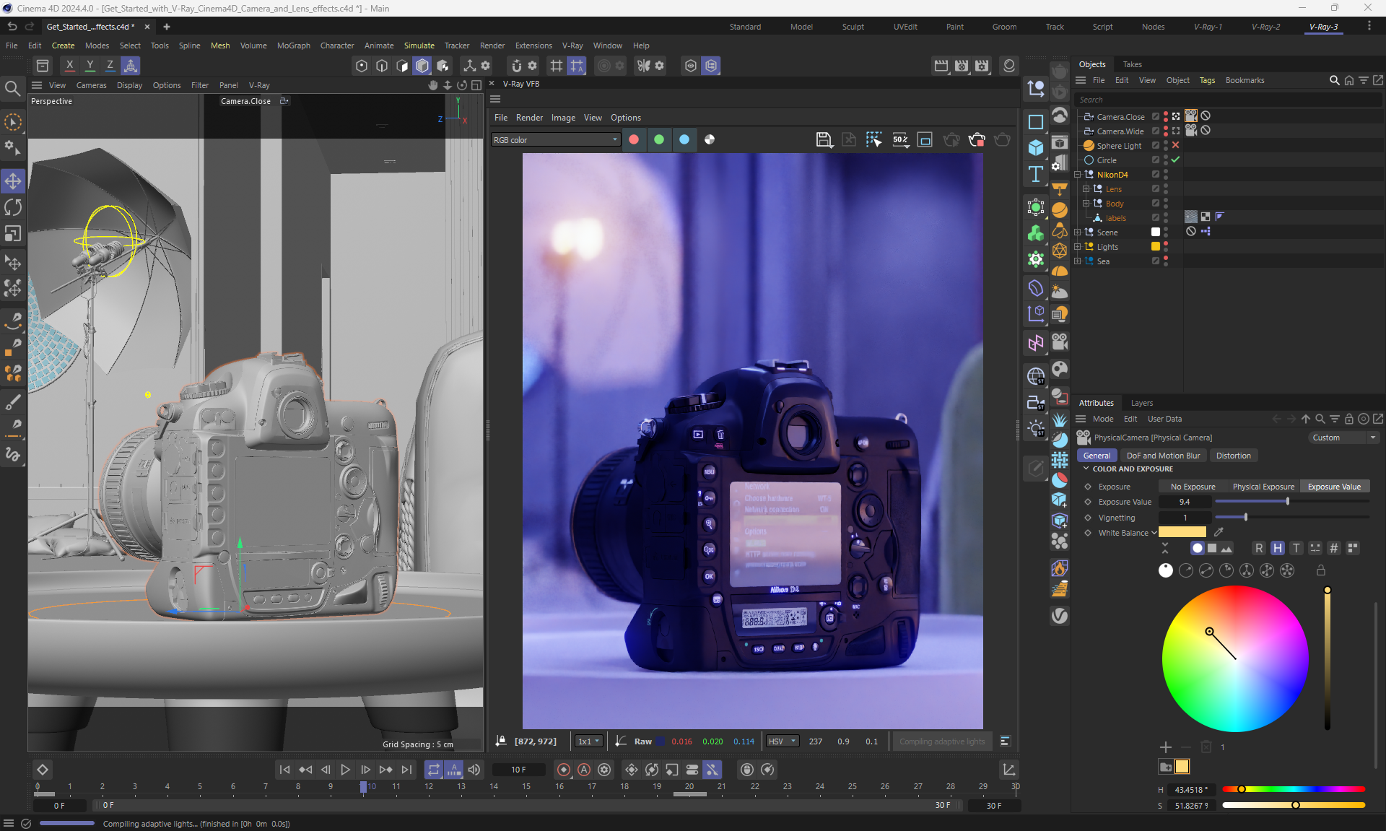Expand the NikonD4 object hierarchy
Screen dimensions: 1386x831
(1078, 175)
